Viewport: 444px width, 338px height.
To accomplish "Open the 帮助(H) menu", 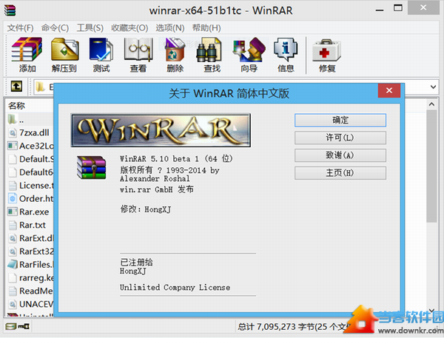I will (206, 28).
